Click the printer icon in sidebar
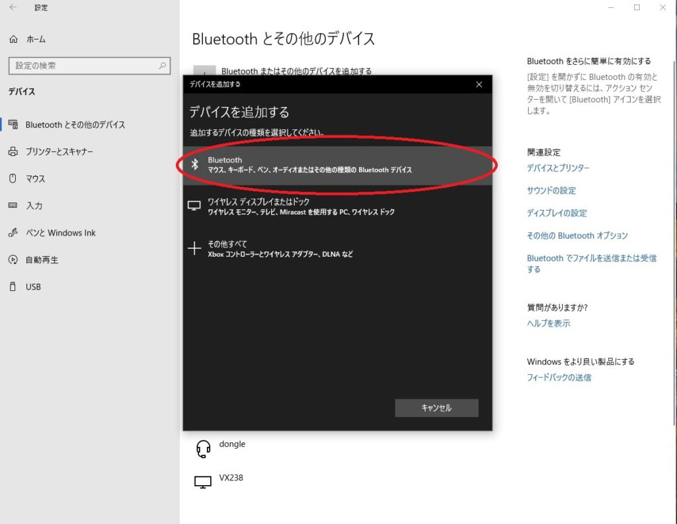Screen dimensions: 677x524 click(x=13, y=152)
